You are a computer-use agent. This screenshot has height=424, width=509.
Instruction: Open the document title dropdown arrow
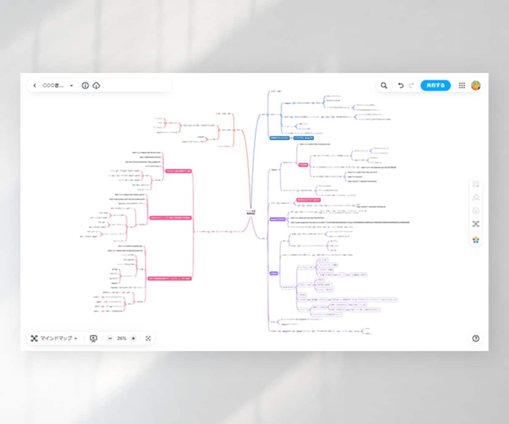71,86
